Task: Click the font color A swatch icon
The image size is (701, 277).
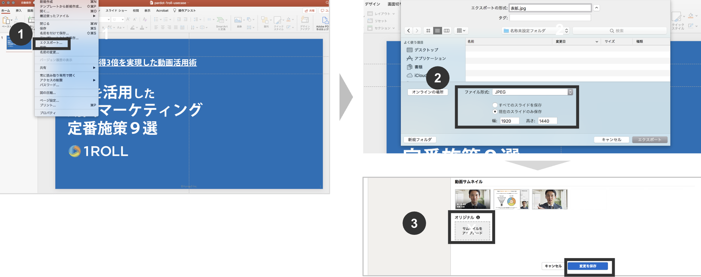Action: pos(142,28)
